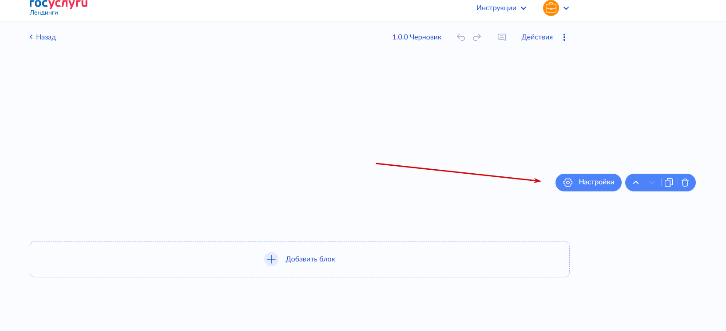Open the Инструкции dropdown menu
The image size is (726, 331).
click(x=501, y=8)
